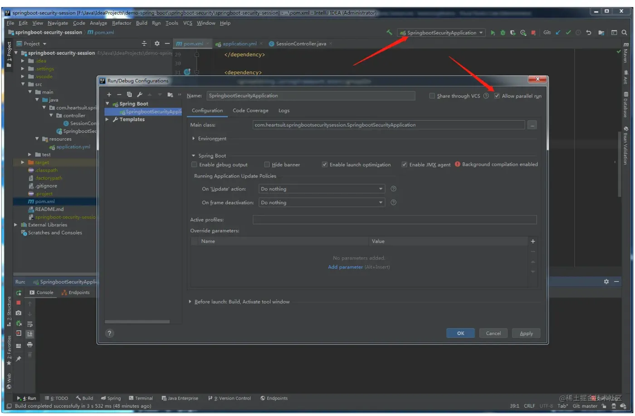
Task: Open Run panel settings gear
Action: coord(606,281)
